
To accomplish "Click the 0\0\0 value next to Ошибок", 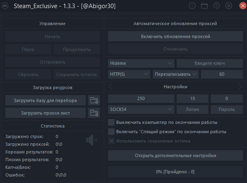I will point(61,175).
